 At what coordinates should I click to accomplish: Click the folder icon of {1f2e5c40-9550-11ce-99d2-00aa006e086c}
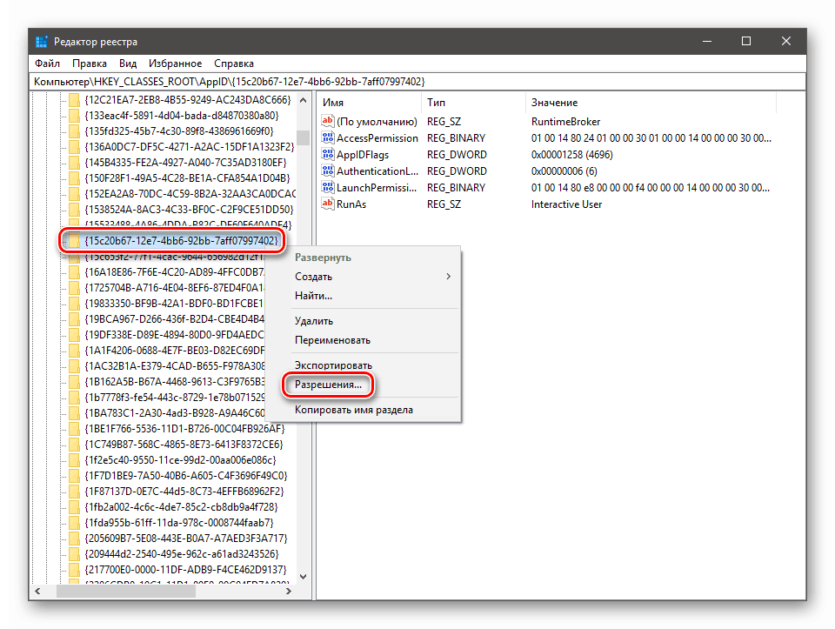click(74, 459)
